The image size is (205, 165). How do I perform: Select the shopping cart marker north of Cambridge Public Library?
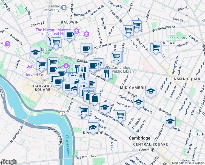[116, 57]
